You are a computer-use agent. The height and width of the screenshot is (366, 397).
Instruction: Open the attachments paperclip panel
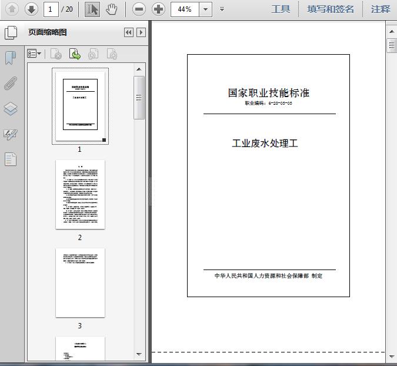[11, 83]
